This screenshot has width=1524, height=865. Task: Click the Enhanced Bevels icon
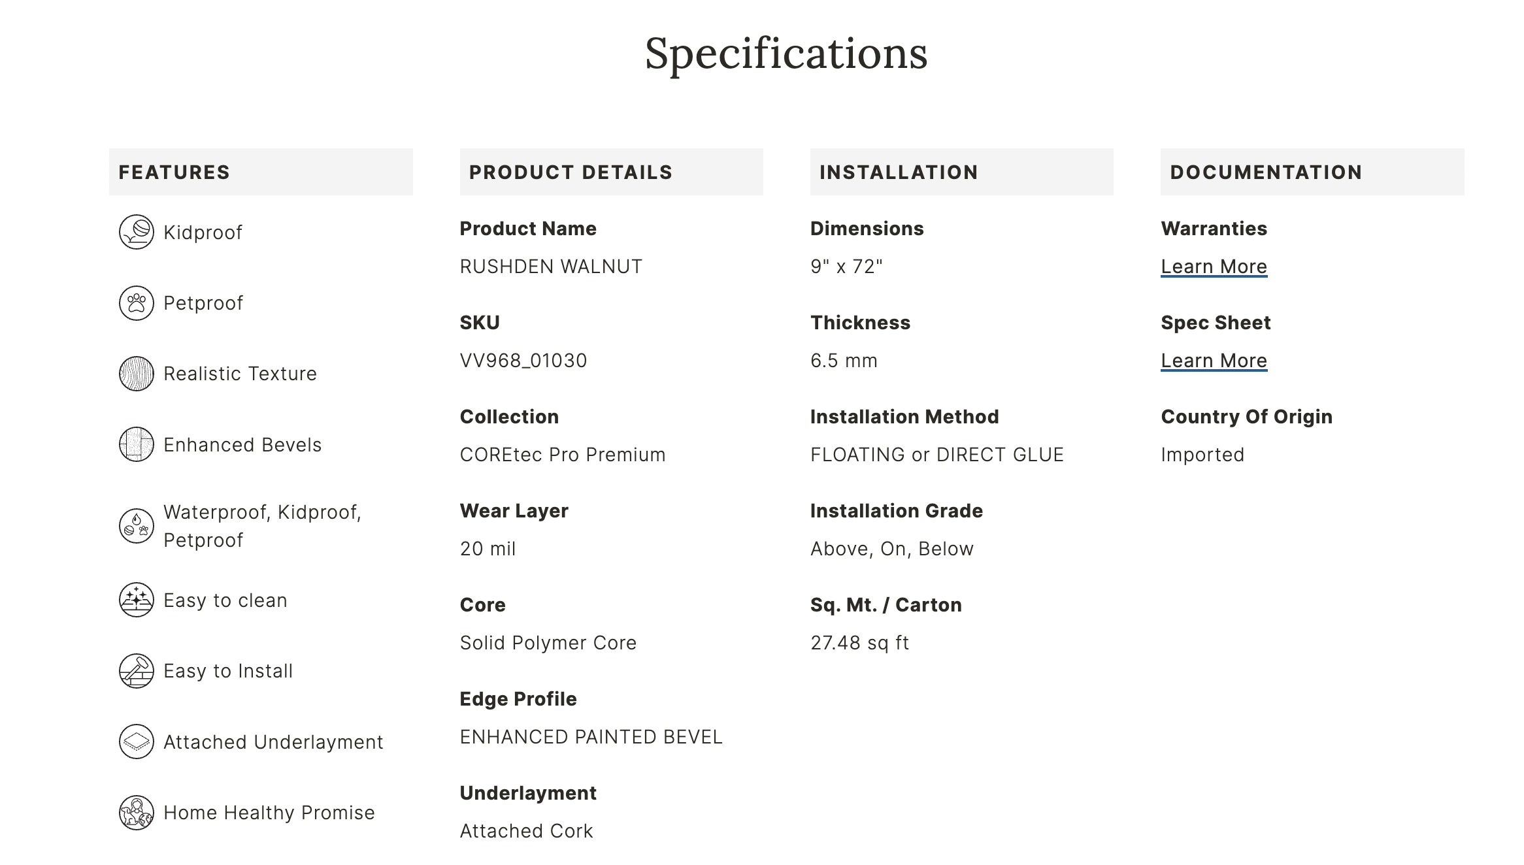(x=136, y=444)
